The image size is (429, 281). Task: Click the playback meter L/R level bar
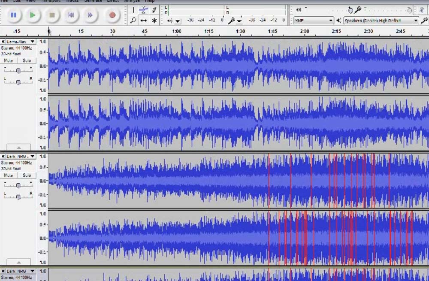click(x=195, y=10)
